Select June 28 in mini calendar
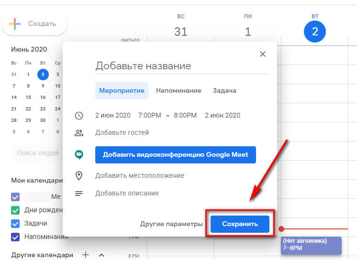357x260 pixels. click(x=14, y=120)
